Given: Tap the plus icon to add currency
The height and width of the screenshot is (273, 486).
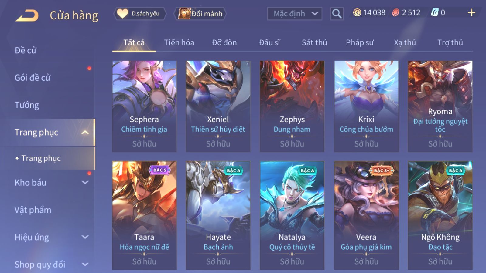Looking at the screenshot, I should pyautogui.click(x=471, y=13).
